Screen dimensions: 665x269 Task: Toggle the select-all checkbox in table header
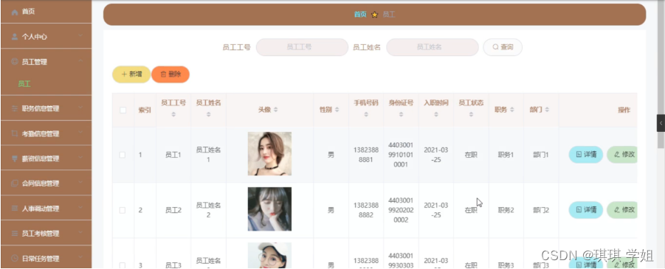[123, 110]
